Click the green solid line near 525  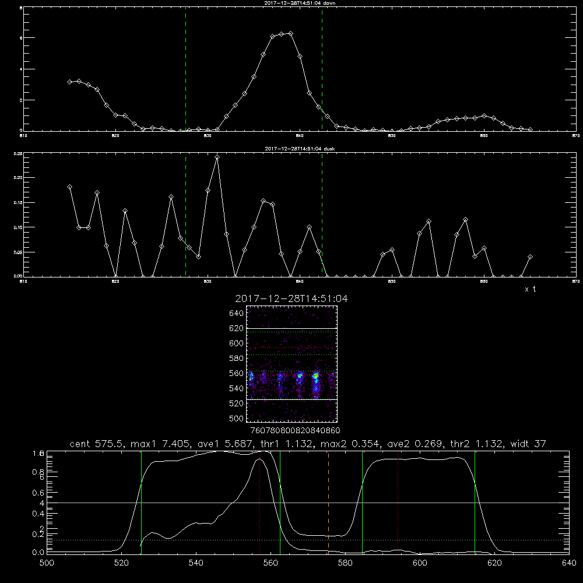pyautogui.click(x=141, y=502)
